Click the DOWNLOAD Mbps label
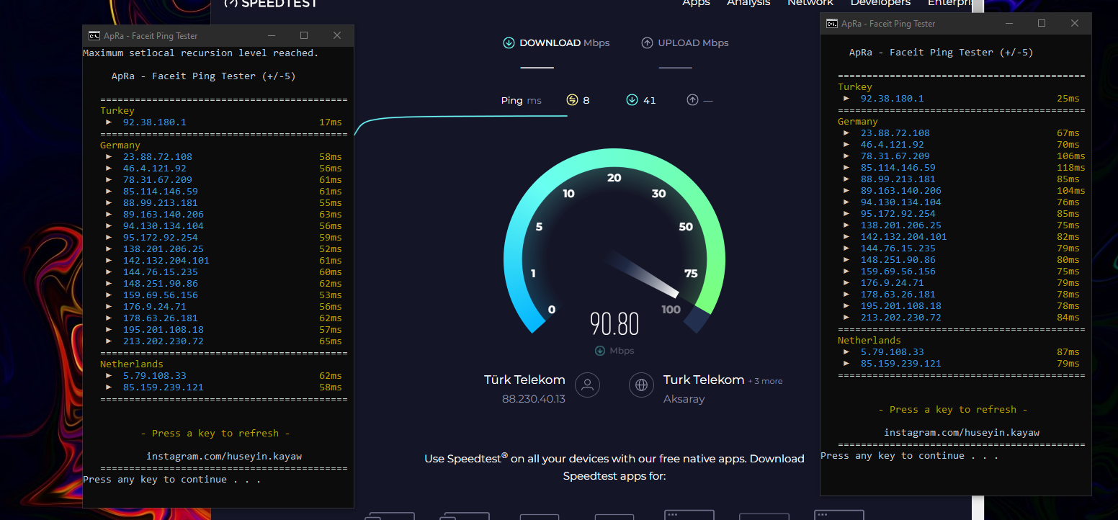This screenshot has width=1118, height=520. click(x=565, y=42)
